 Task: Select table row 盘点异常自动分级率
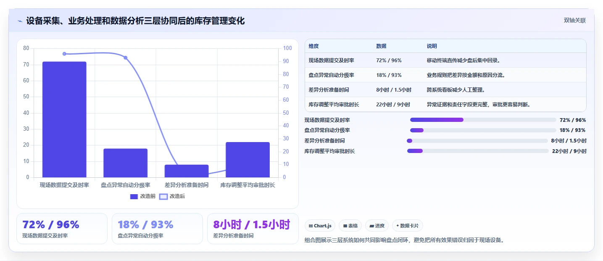click(x=445, y=75)
